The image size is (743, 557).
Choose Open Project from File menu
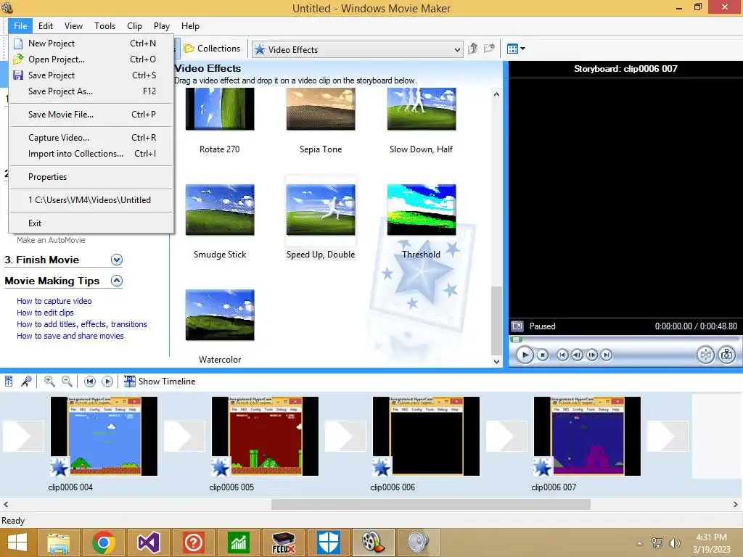(x=91, y=59)
